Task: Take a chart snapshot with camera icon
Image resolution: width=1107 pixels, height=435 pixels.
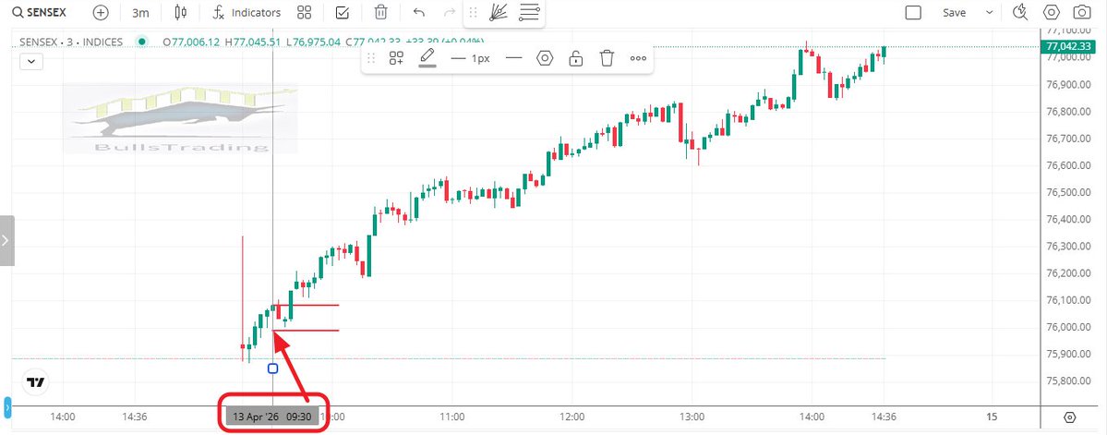Action: tap(1081, 12)
